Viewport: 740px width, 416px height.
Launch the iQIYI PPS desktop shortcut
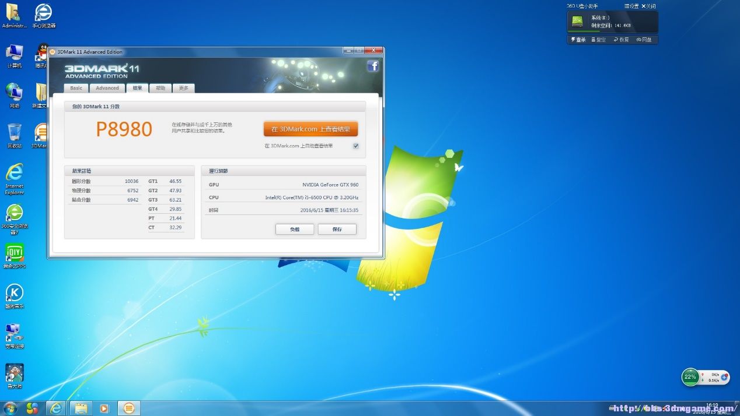pos(15,256)
